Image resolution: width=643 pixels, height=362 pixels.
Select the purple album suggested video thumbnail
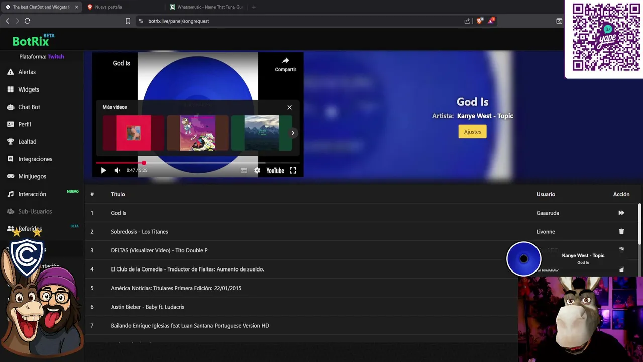(x=197, y=133)
